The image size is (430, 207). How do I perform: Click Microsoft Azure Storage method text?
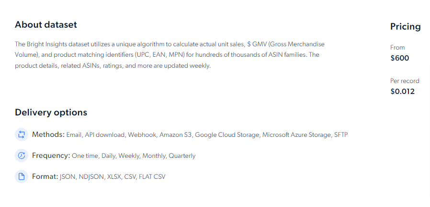pyautogui.click(x=297, y=135)
